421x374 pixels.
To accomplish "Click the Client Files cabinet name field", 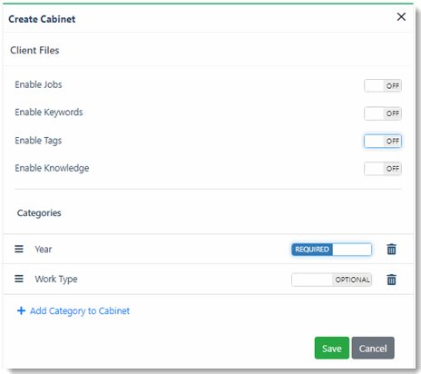I will [x=208, y=50].
